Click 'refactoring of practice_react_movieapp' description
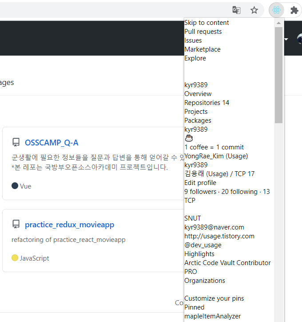The height and width of the screenshot is (322, 302). click(68, 240)
